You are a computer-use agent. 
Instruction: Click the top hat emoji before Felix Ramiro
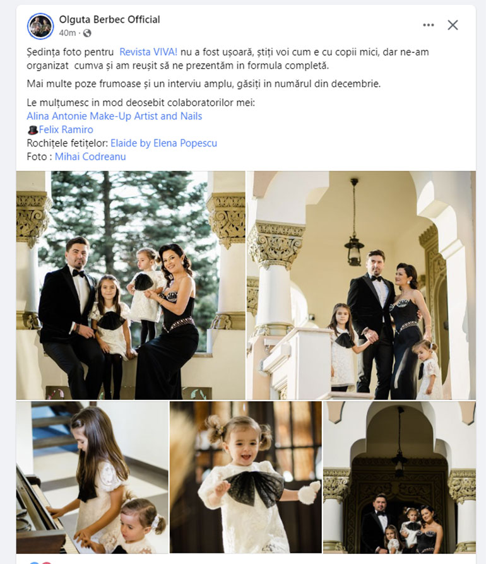tap(33, 130)
